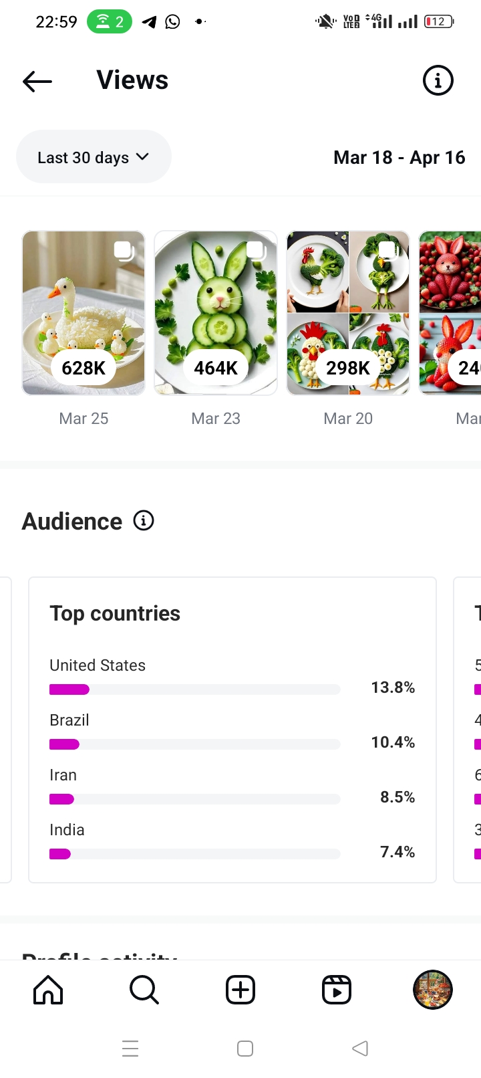Tap the info icon beside Audience heading
The image size is (481, 1078).
(x=144, y=520)
